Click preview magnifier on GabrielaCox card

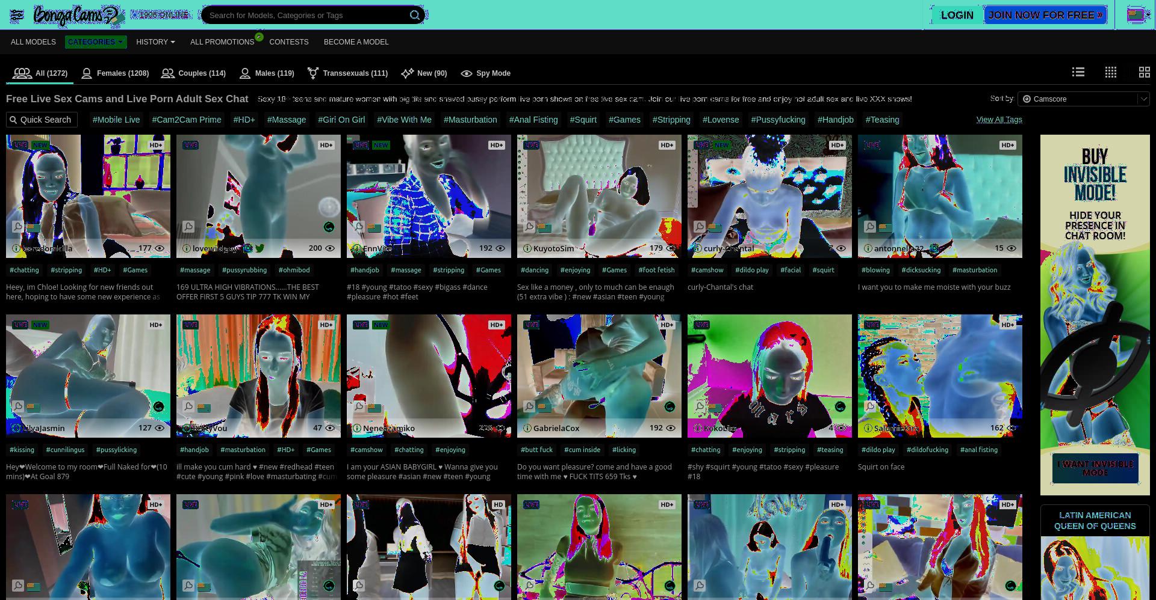pos(529,406)
